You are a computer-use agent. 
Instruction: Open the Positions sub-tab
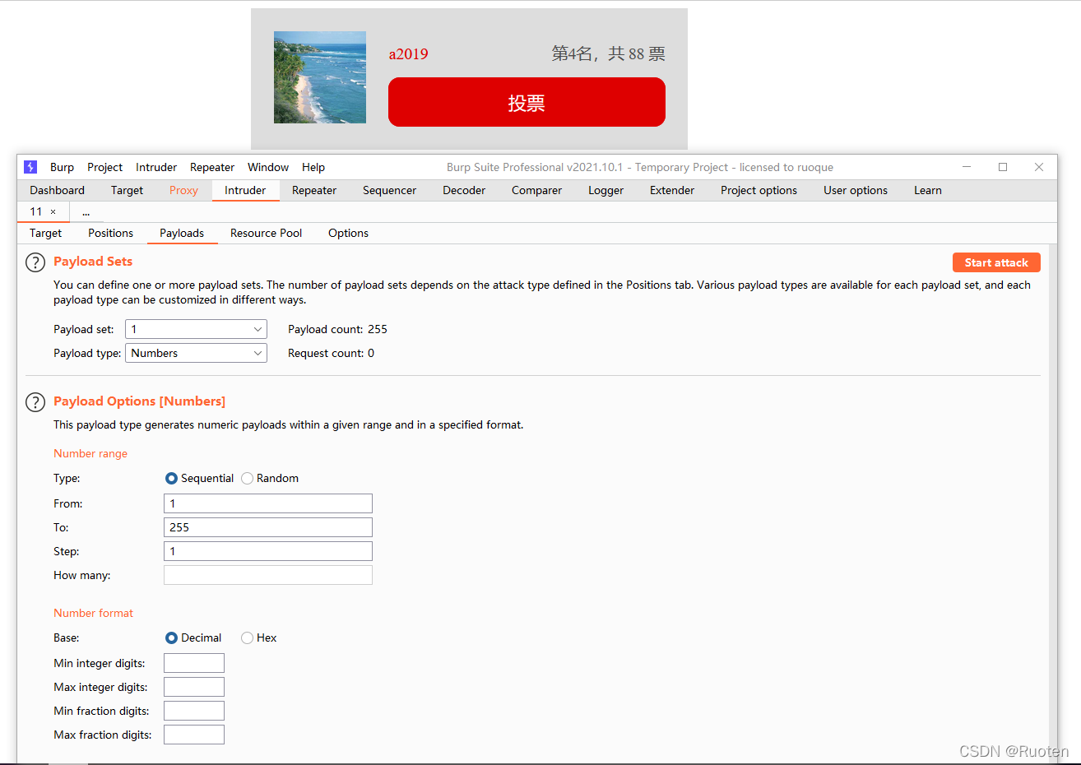point(110,233)
